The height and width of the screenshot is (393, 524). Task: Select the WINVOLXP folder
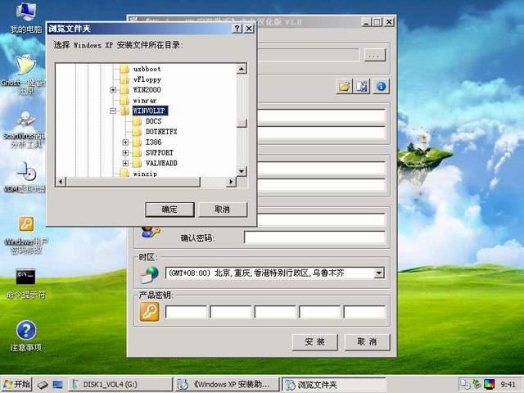(x=150, y=111)
